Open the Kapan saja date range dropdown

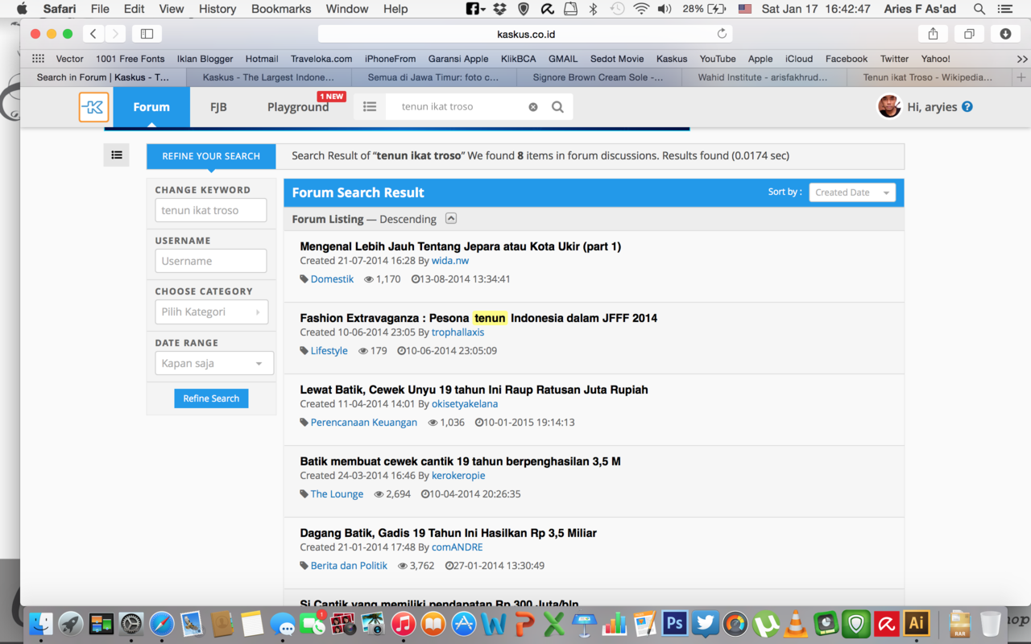pos(214,363)
